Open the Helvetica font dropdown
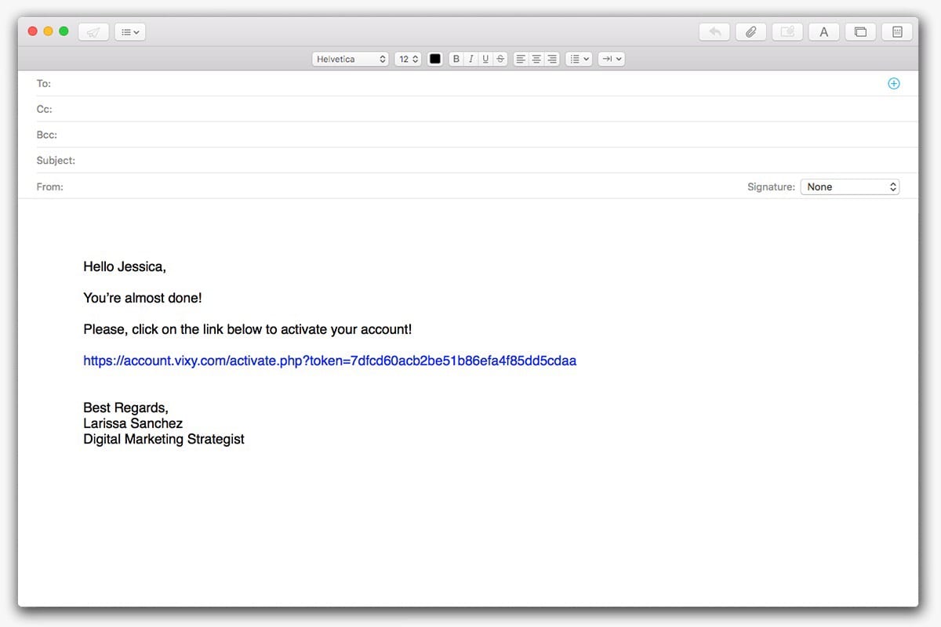 (350, 58)
